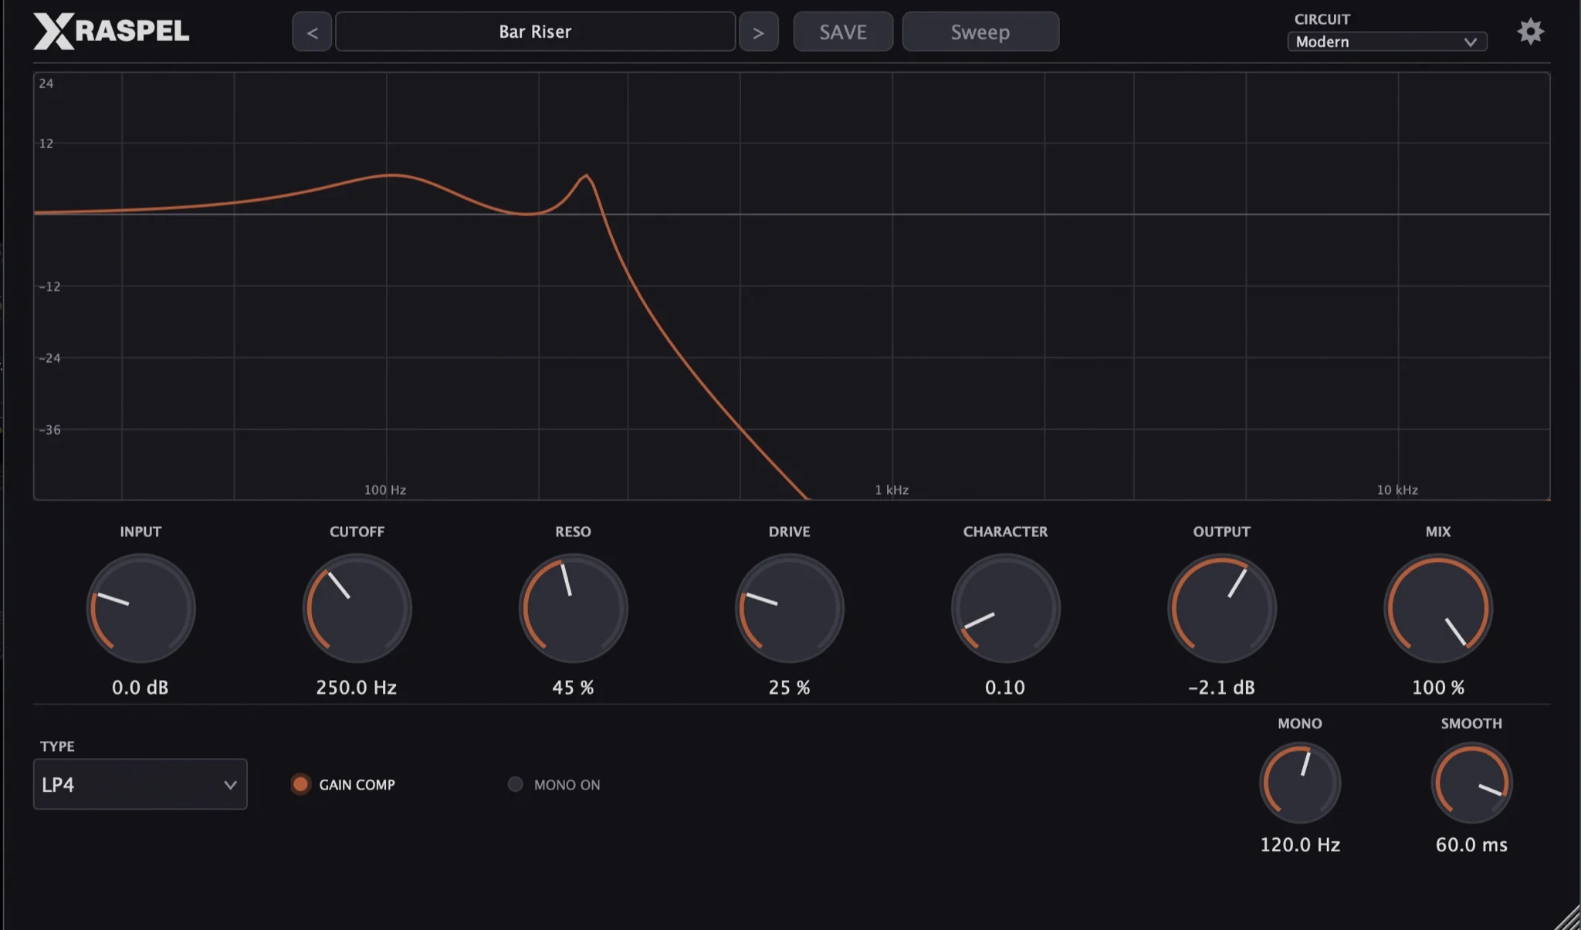The height and width of the screenshot is (930, 1581).
Task: Click the OUTPUT knob
Action: [1221, 608]
